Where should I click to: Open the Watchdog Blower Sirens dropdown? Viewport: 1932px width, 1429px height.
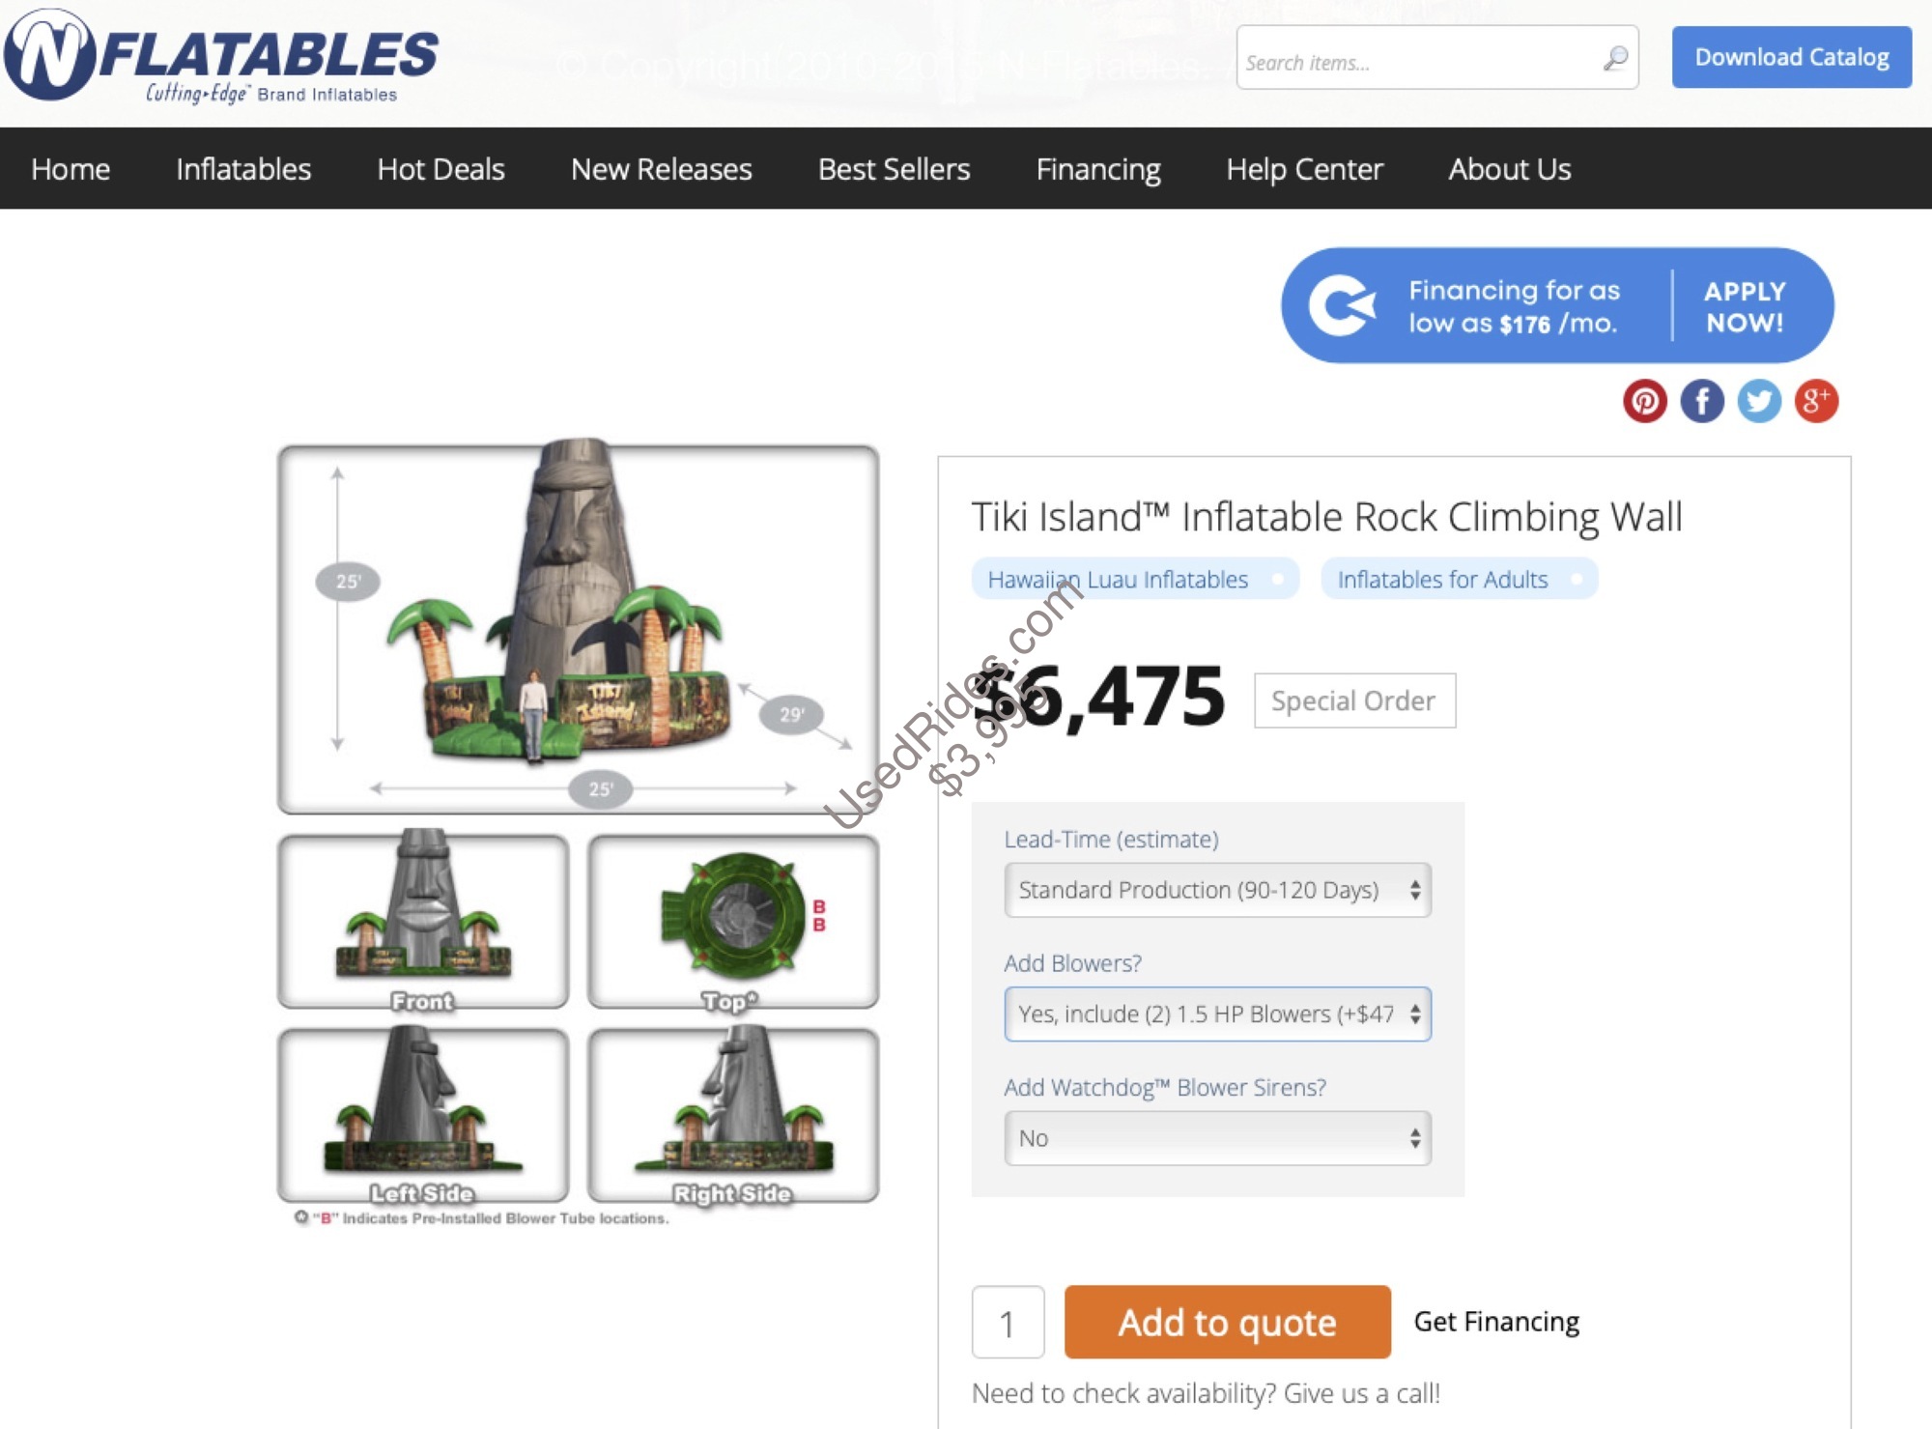[1217, 1138]
